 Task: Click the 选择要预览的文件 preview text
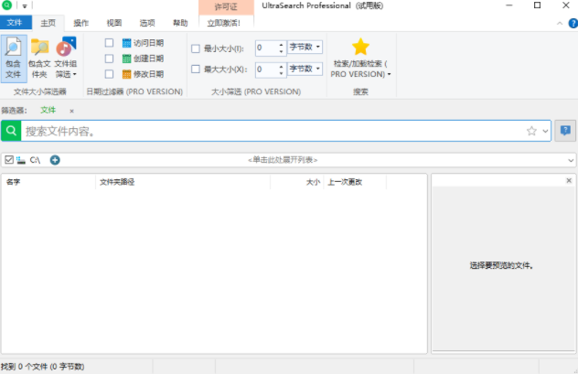coord(501,265)
